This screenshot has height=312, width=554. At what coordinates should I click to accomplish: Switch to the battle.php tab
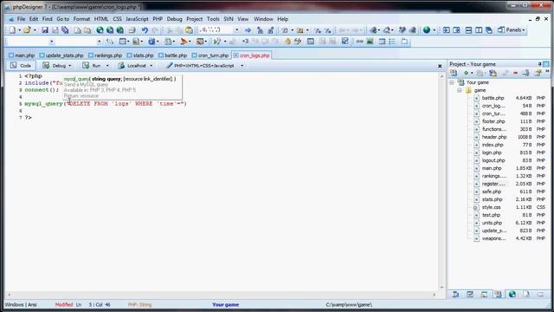click(172, 55)
